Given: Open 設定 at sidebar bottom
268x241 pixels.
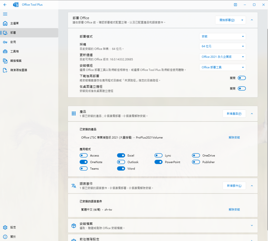Looking at the screenshot, I should pyautogui.click(x=29, y=227).
